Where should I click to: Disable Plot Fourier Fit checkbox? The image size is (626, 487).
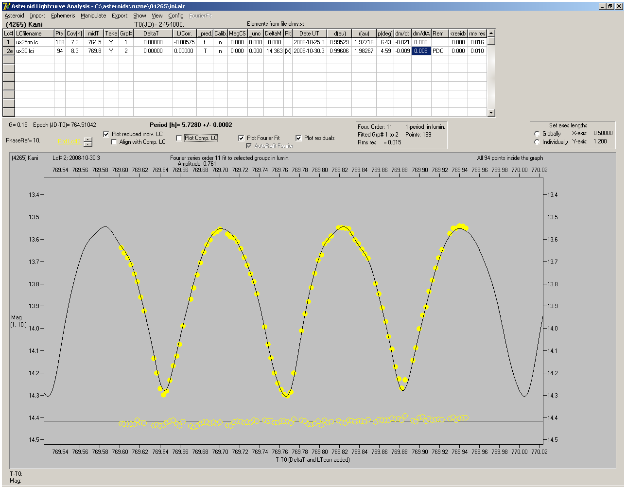241,138
